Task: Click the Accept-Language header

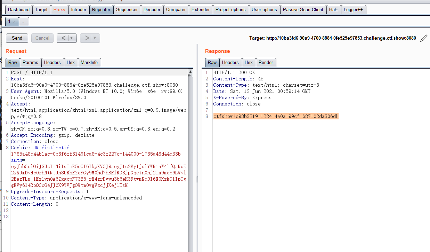Action: (93, 126)
